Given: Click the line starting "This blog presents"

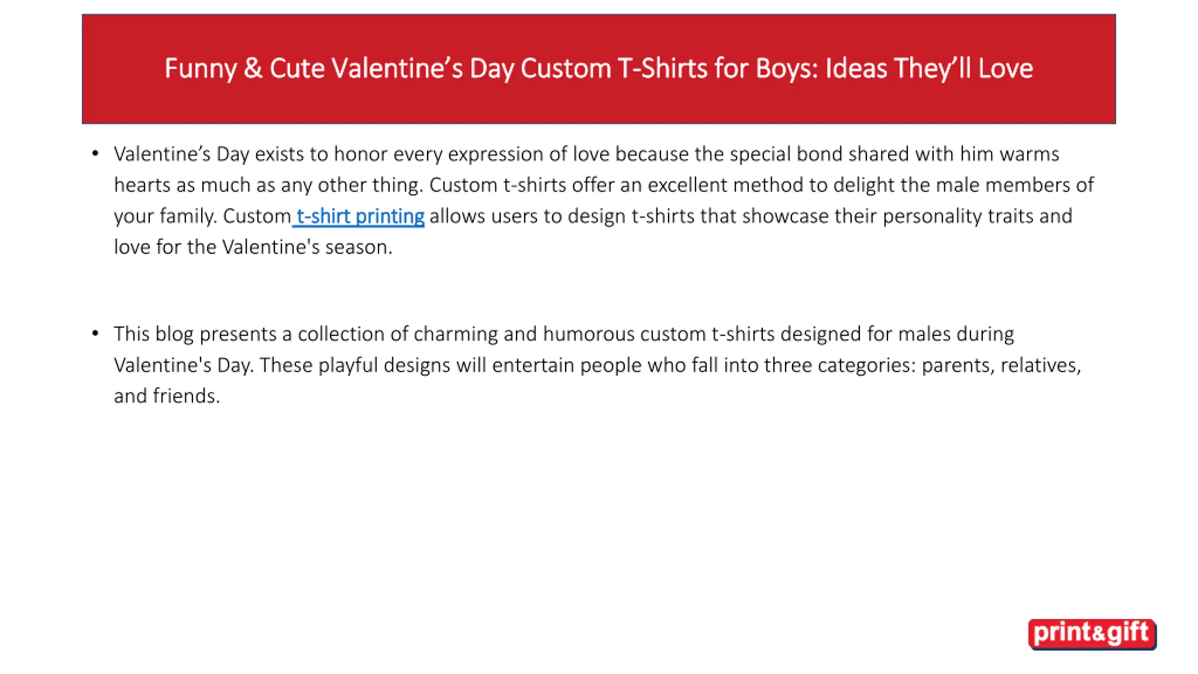Looking at the screenshot, I should (564, 334).
